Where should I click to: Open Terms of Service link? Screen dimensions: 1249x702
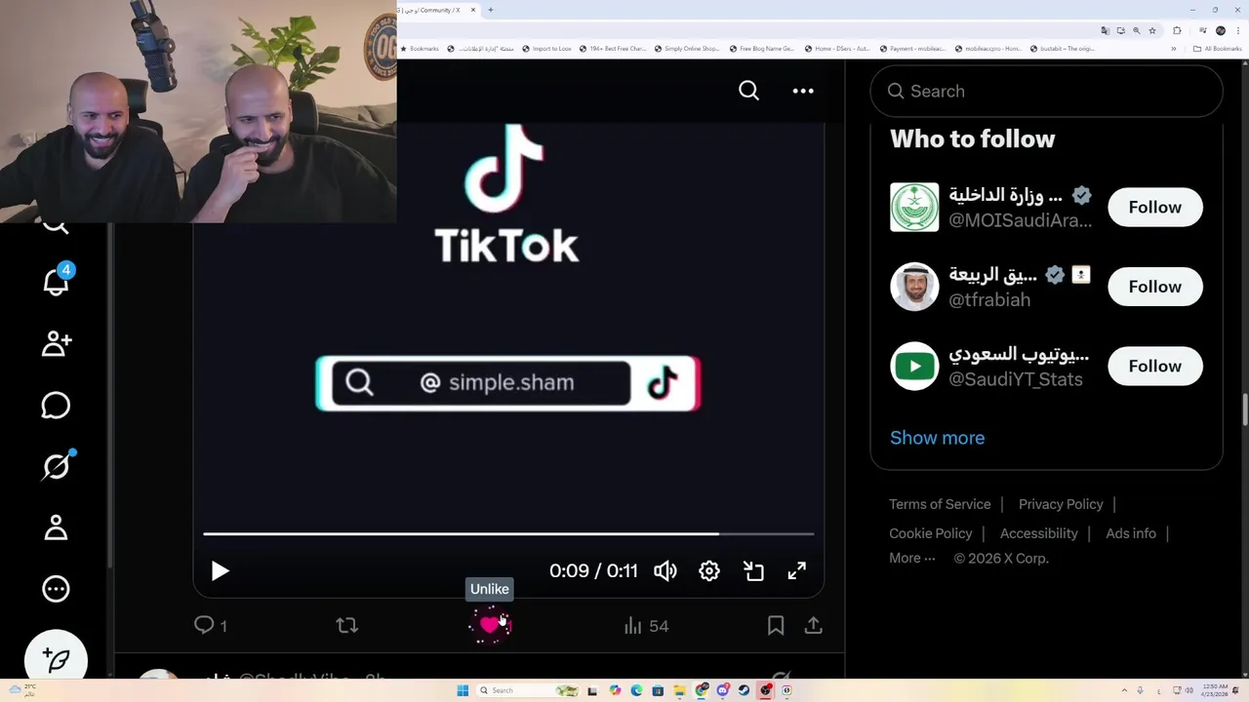click(940, 504)
